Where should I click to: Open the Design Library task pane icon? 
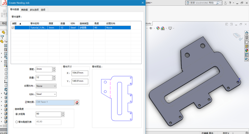tap(247, 38)
